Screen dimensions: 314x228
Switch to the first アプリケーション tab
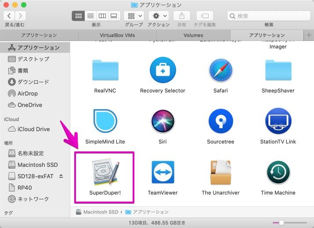(x=39, y=35)
